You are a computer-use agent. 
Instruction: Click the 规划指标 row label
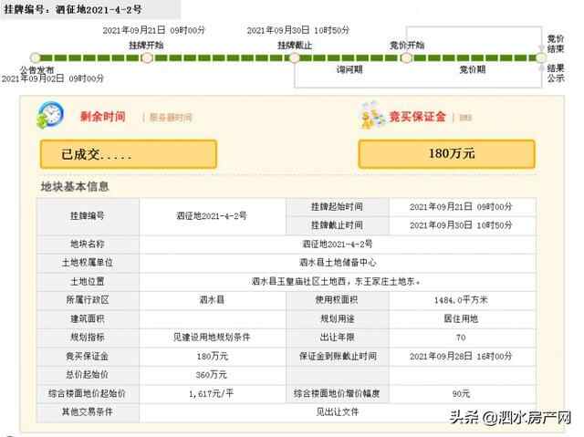click(88, 338)
